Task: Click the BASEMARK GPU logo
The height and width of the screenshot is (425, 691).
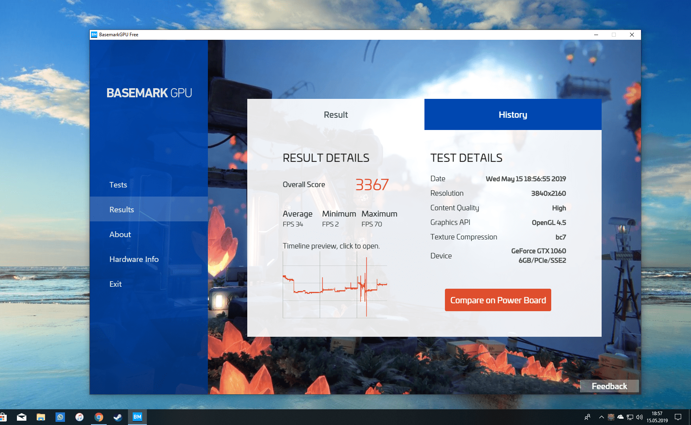Action: tap(149, 93)
